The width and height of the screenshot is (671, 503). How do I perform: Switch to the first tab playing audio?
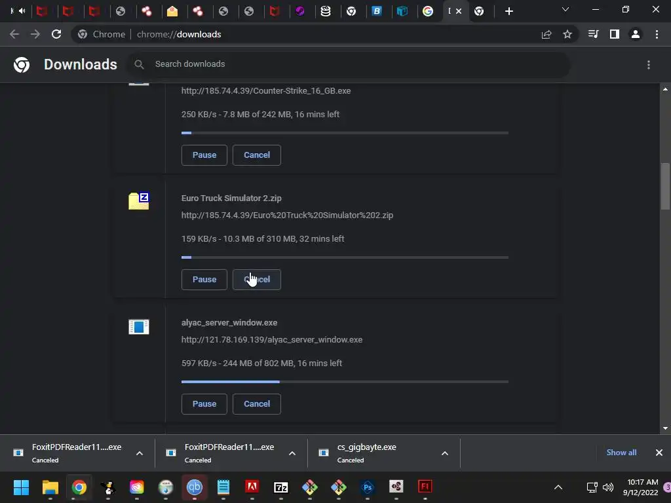point(18,11)
